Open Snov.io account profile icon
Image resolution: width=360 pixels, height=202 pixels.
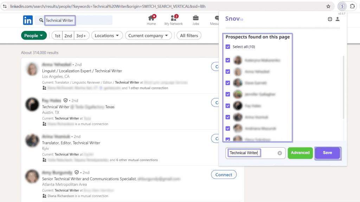337,19
